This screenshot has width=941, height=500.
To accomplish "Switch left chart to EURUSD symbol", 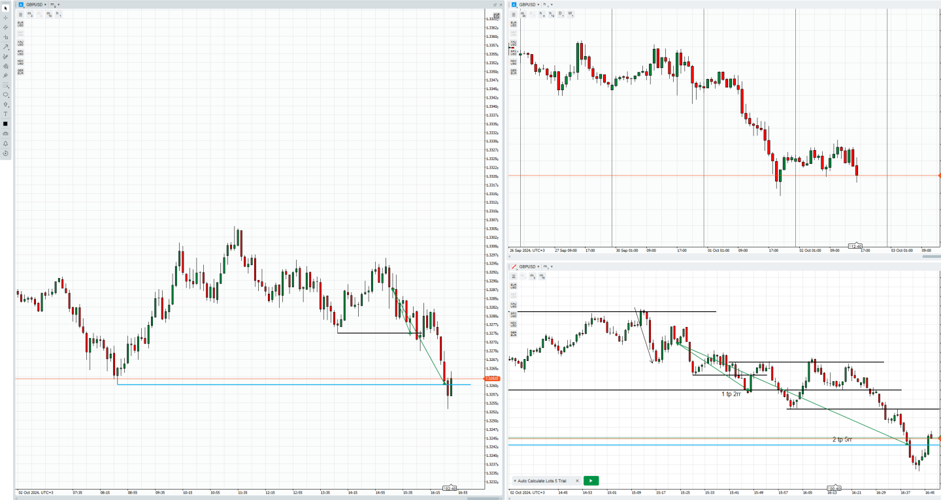I will point(20,24).
